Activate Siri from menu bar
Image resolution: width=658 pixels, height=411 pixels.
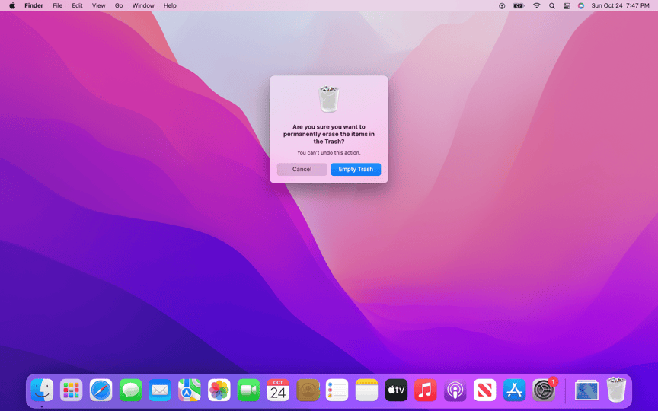click(581, 6)
